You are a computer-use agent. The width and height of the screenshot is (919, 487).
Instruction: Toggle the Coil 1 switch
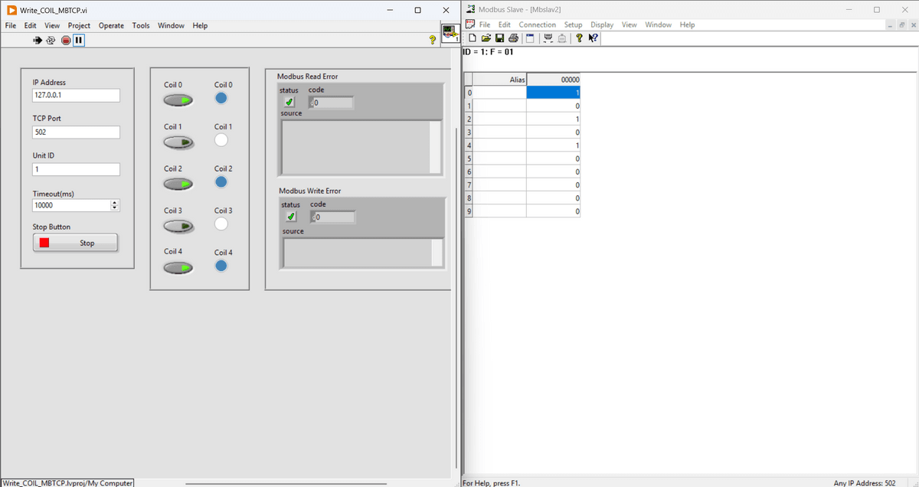pyautogui.click(x=178, y=142)
